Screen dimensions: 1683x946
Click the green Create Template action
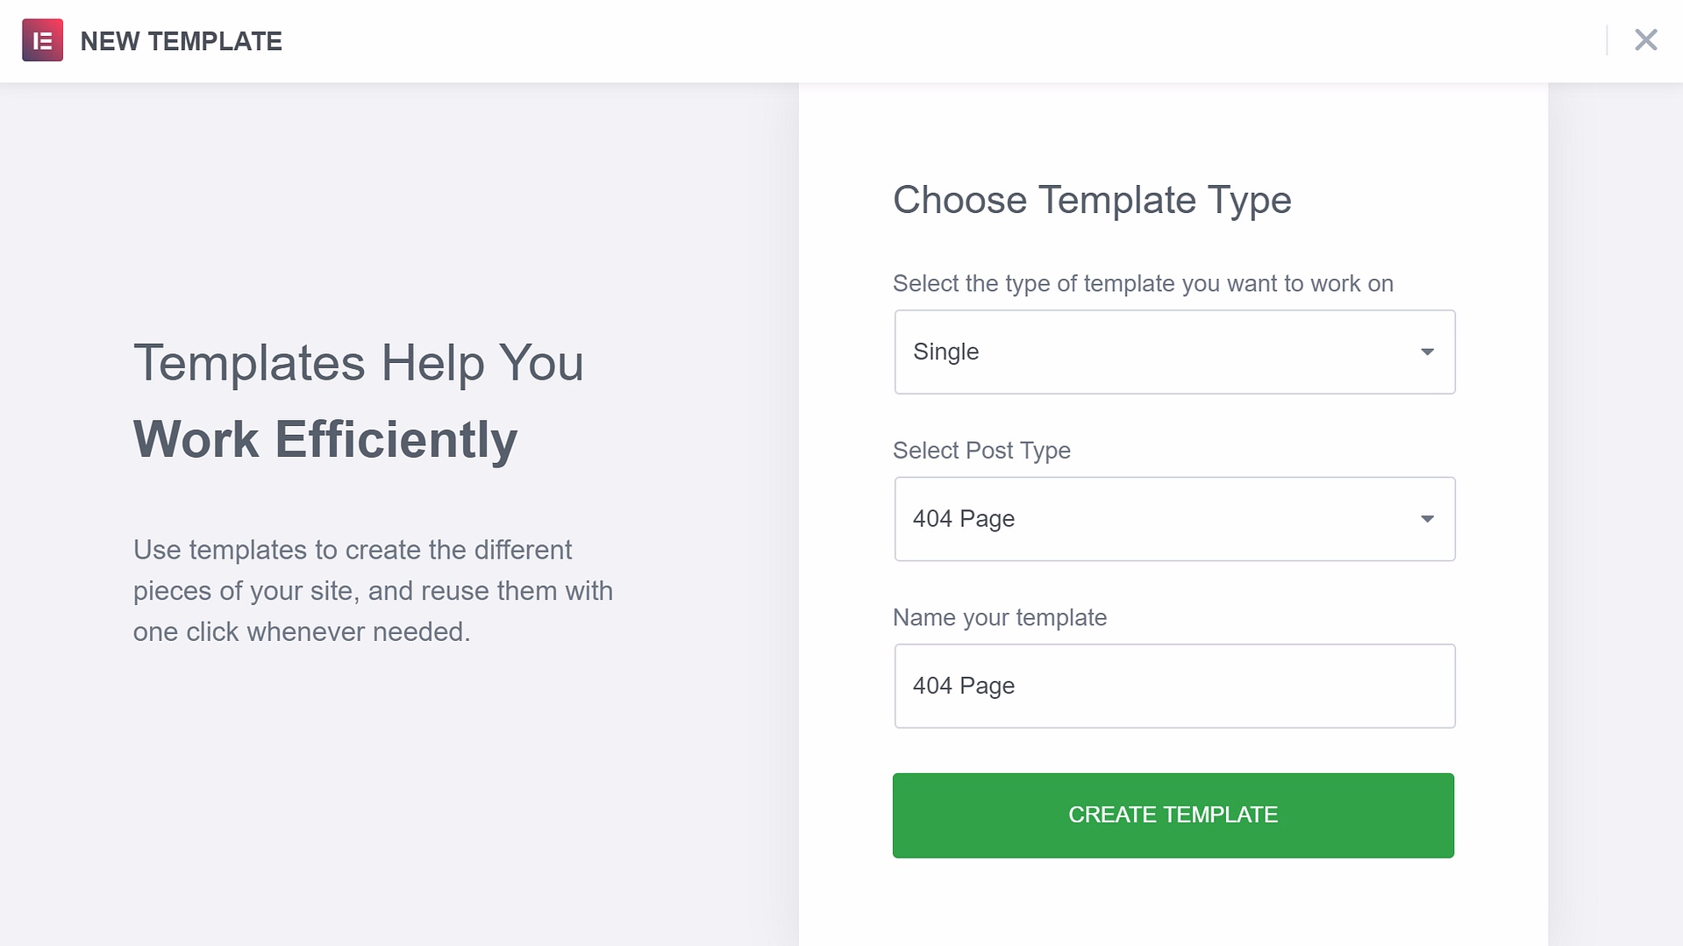click(1173, 814)
